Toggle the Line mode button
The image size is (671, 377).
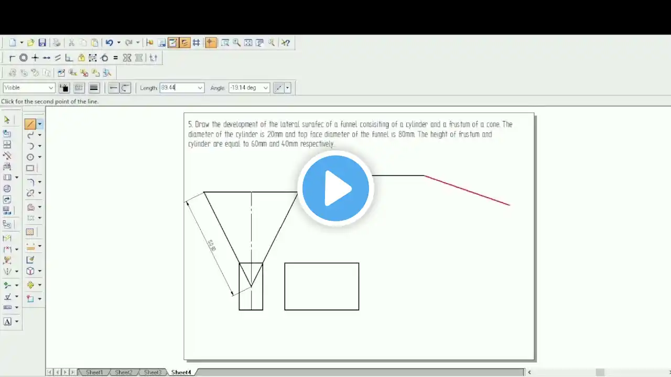pyautogui.click(x=113, y=88)
